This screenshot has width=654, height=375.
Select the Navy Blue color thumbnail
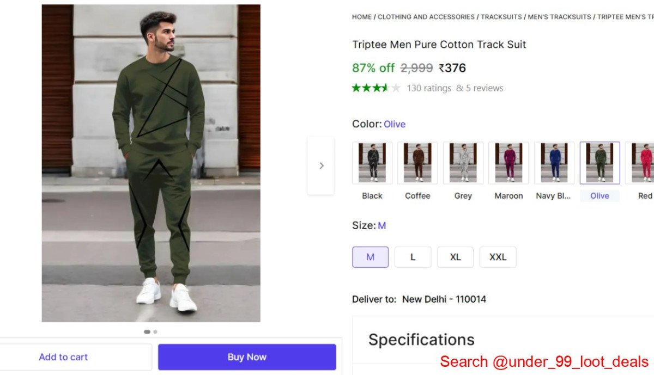[554, 163]
